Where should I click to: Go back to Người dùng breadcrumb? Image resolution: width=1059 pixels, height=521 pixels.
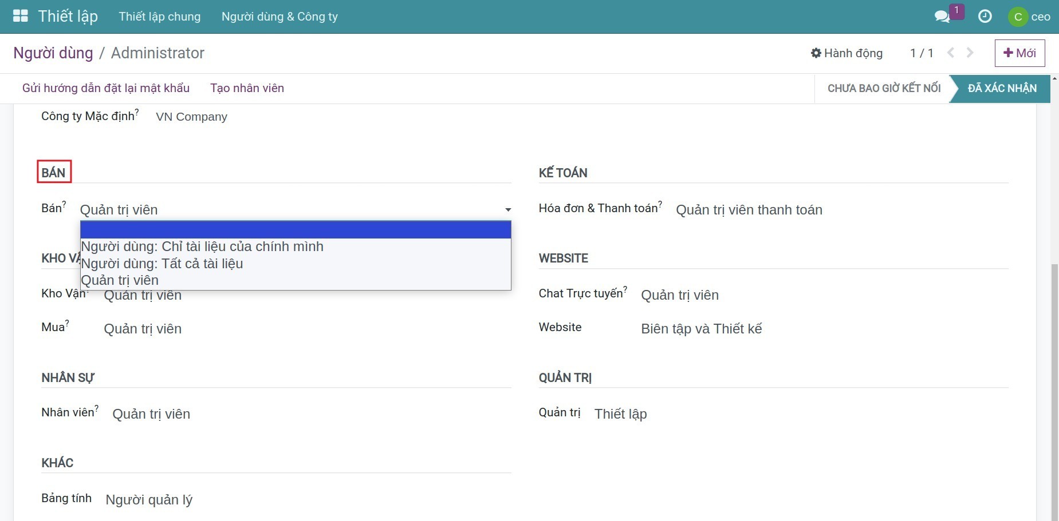(53, 53)
